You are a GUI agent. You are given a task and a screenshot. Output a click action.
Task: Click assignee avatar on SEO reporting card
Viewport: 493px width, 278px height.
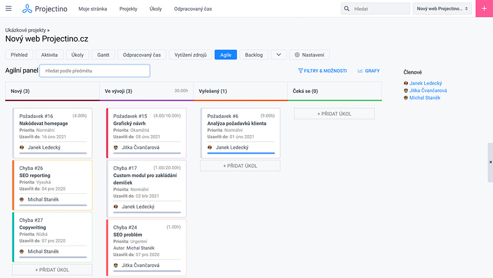click(x=22, y=199)
